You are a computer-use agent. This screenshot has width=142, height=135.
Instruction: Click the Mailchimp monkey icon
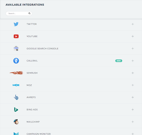click(x=16, y=122)
